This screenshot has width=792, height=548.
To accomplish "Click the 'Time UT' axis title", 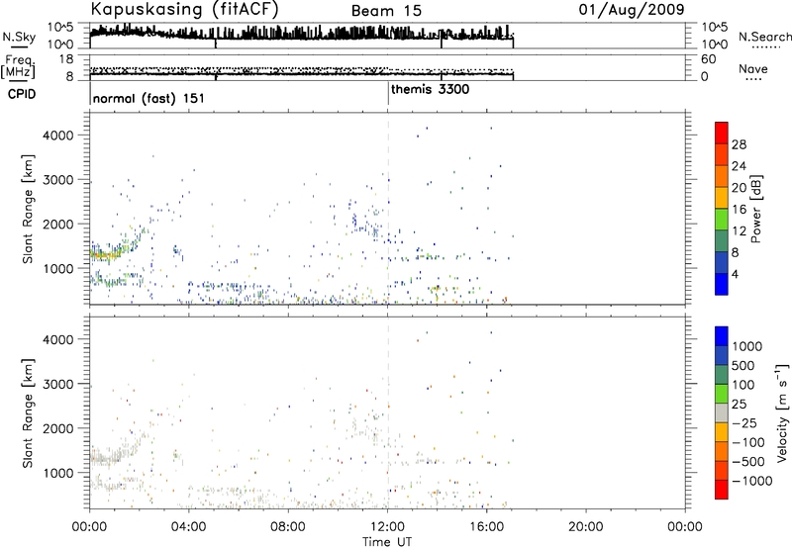I will [387, 542].
